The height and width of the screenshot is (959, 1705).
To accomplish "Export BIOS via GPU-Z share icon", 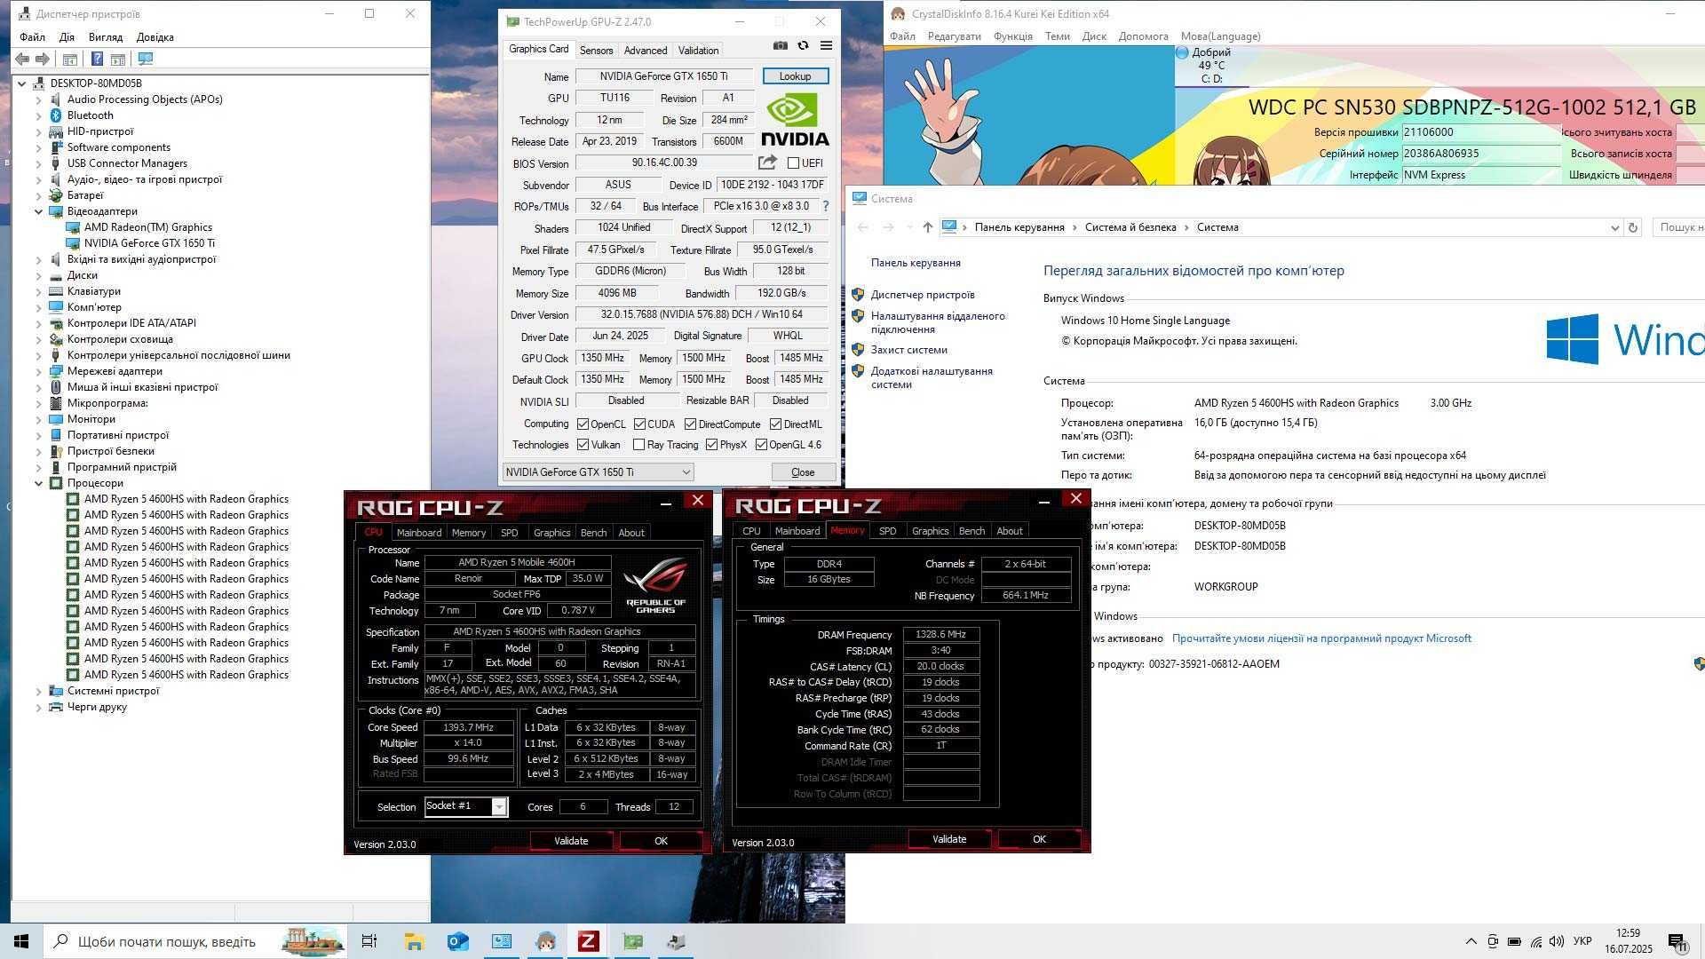I will tap(767, 162).
